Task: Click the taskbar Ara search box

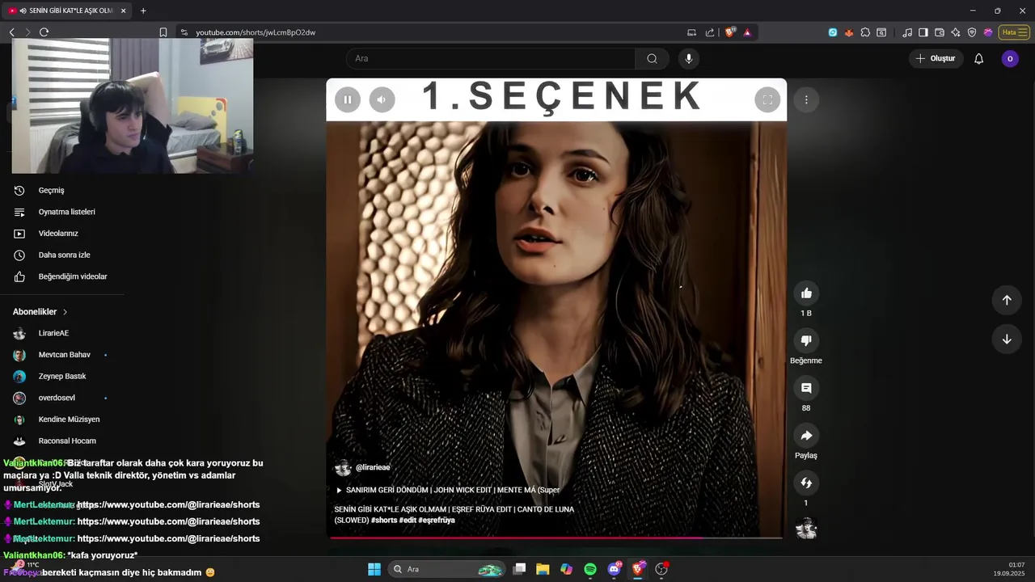Action: (447, 569)
